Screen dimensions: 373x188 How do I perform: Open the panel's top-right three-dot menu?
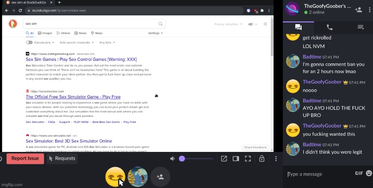coord(369,10)
